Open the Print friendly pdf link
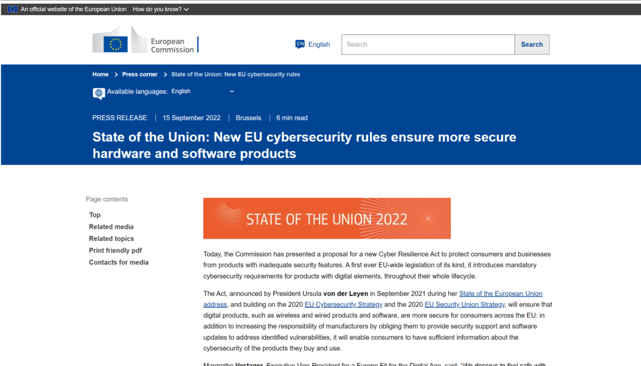 click(115, 250)
